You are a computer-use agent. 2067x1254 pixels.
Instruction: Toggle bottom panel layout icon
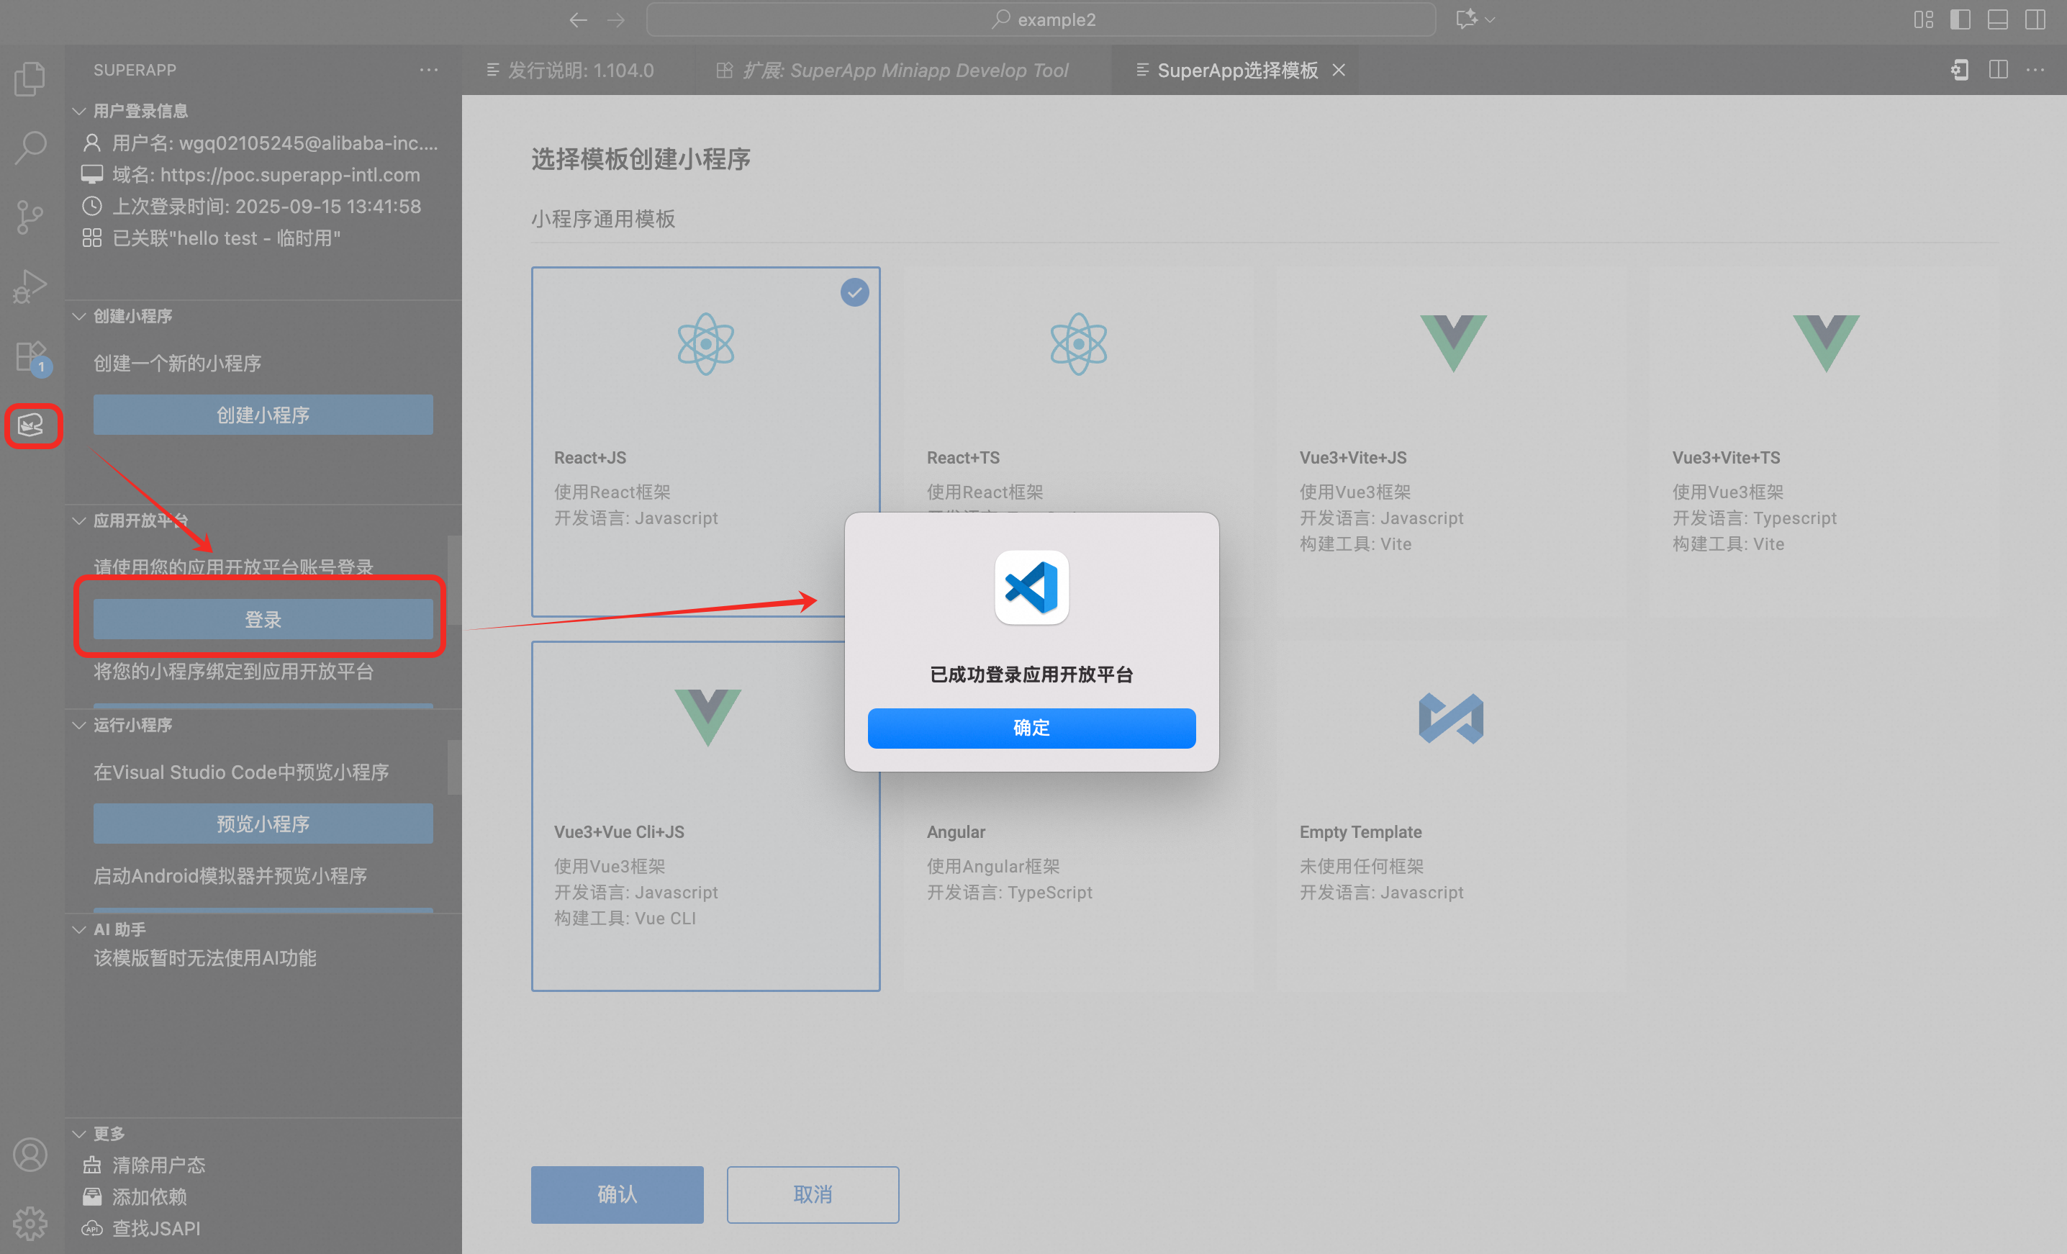pos(1997,20)
